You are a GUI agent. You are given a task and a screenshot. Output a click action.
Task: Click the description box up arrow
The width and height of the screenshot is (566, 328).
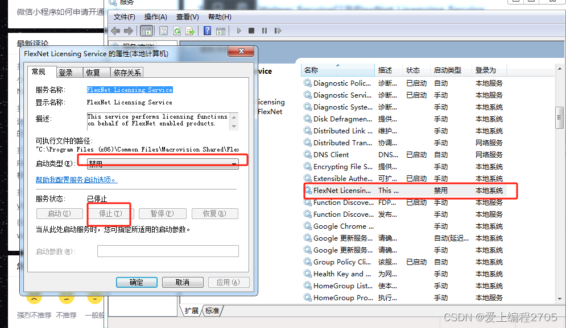click(x=234, y=117)
